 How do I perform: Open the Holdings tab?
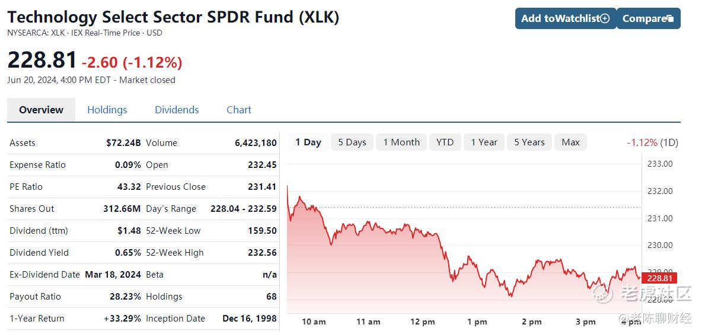pos(107,110)
